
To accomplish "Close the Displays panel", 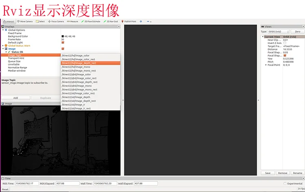I will (x=119, y=26).
